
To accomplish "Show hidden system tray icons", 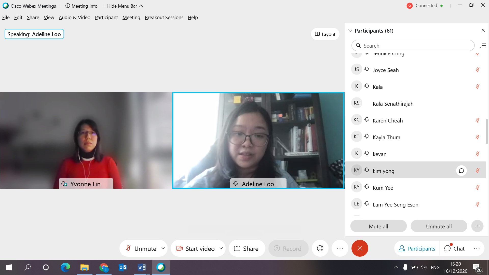I will (396, 267).
